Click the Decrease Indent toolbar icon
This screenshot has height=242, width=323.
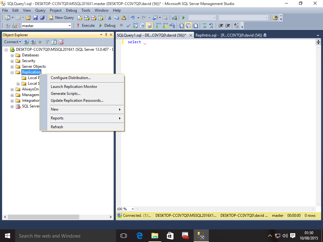[x=220, y=26]
